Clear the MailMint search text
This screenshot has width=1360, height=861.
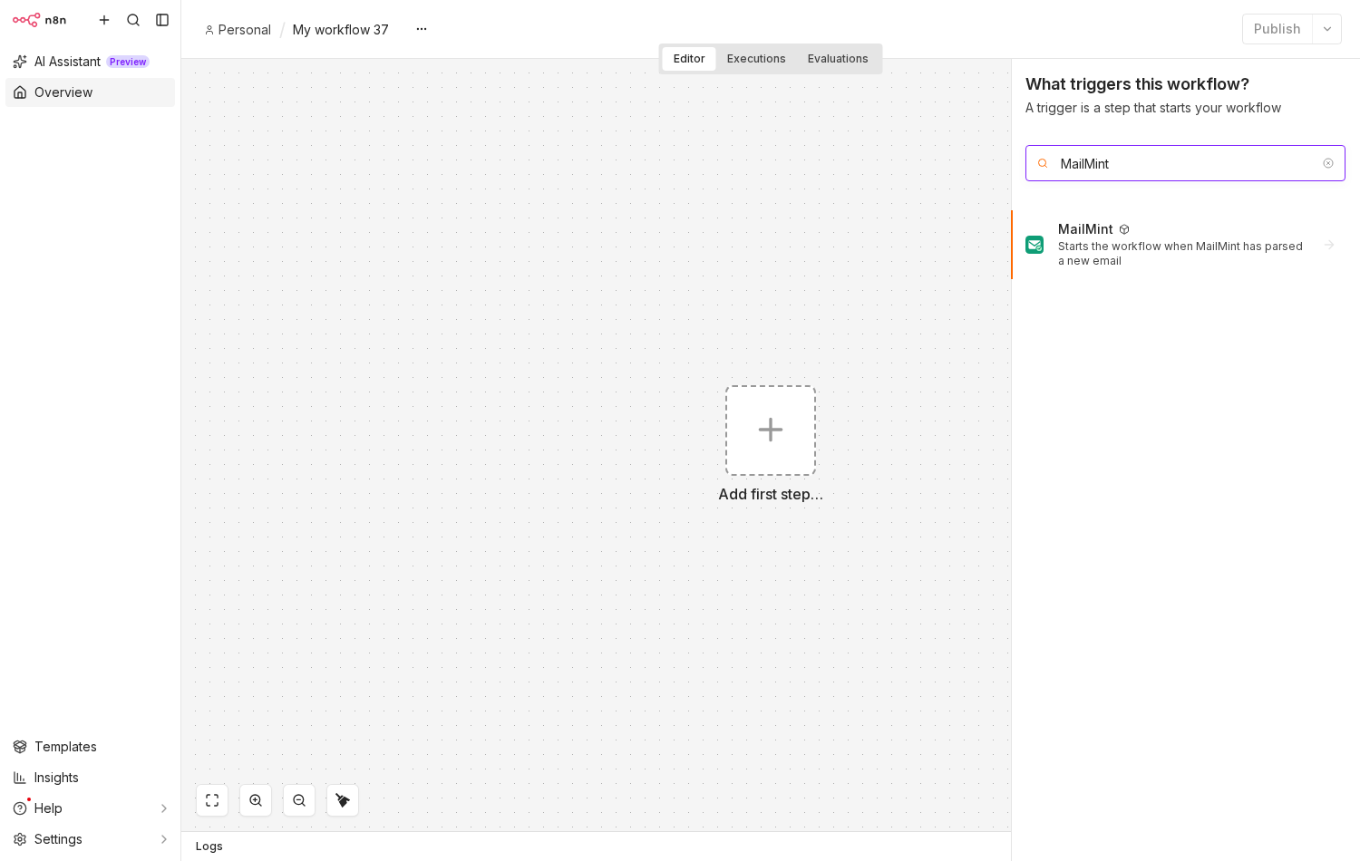tap(1328, 163)
